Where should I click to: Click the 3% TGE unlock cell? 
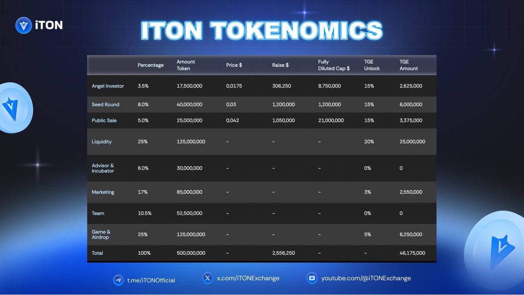(x=368, y=192)
